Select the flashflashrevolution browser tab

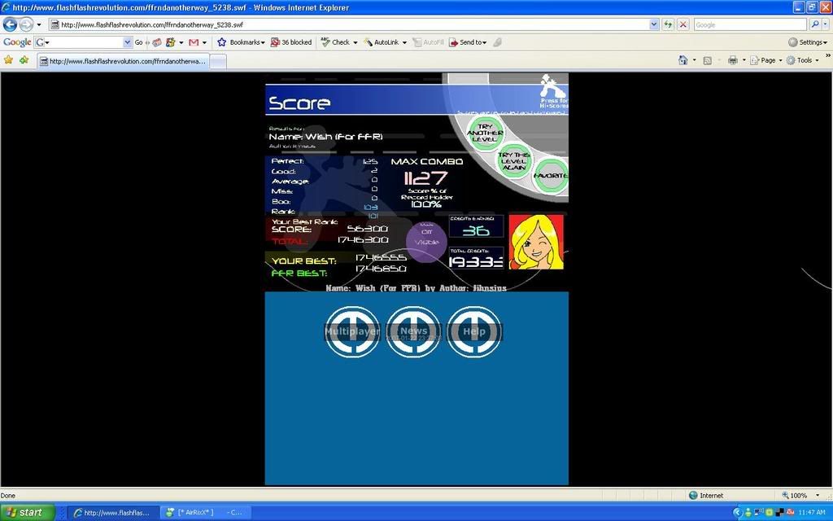pos(123,61)
